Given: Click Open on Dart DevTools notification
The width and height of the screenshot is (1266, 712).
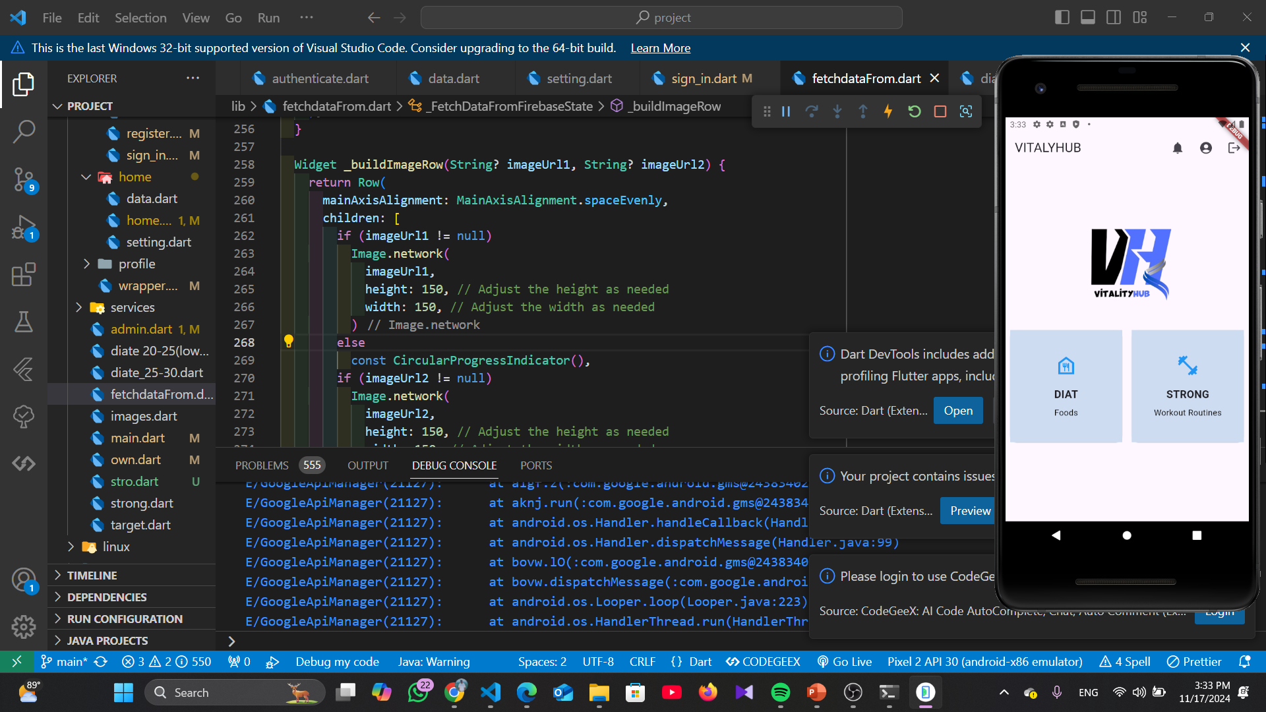Looking at the screenshot, I should click(x=958, y=411).
